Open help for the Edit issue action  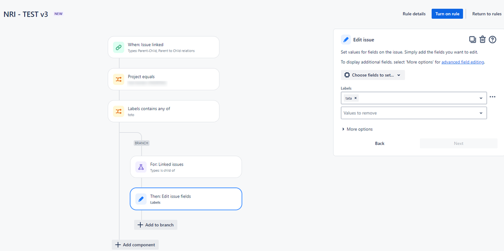click(492, 39)
